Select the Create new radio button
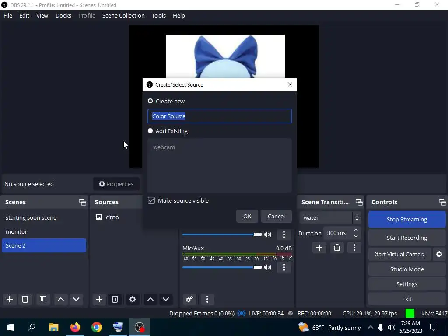This screenshot has height=336, width=448. coord(150,101)
